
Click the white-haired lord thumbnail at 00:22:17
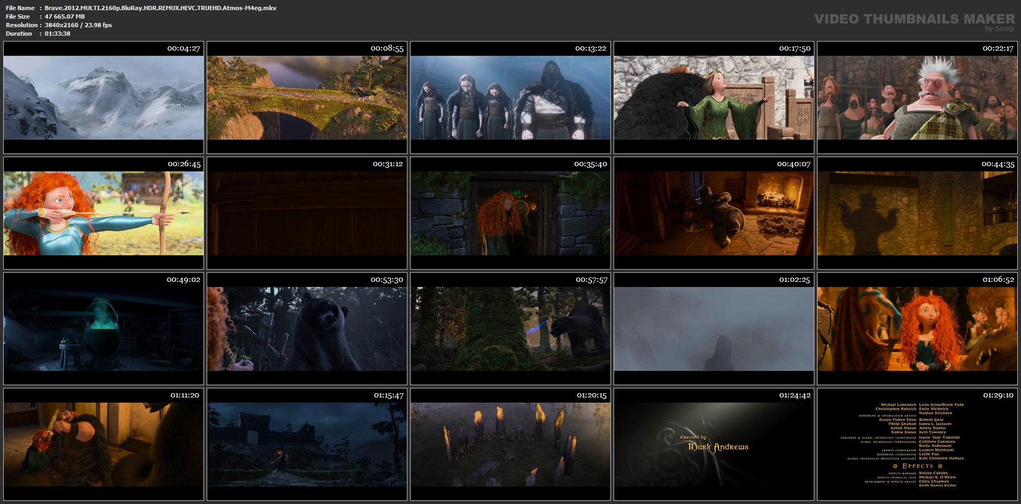pyautogui.click(x=917, y=98)
